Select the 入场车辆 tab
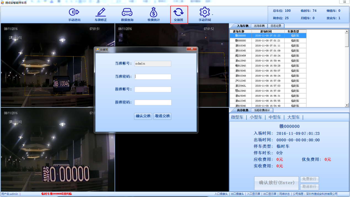The width and height of the screenshot is (350, 197). click(243, 26)
